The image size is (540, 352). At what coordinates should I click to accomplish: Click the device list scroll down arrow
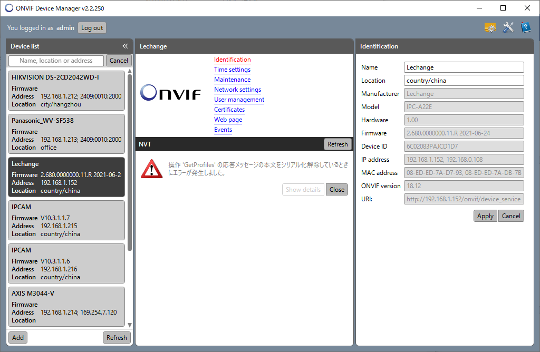tap(130, 325)
